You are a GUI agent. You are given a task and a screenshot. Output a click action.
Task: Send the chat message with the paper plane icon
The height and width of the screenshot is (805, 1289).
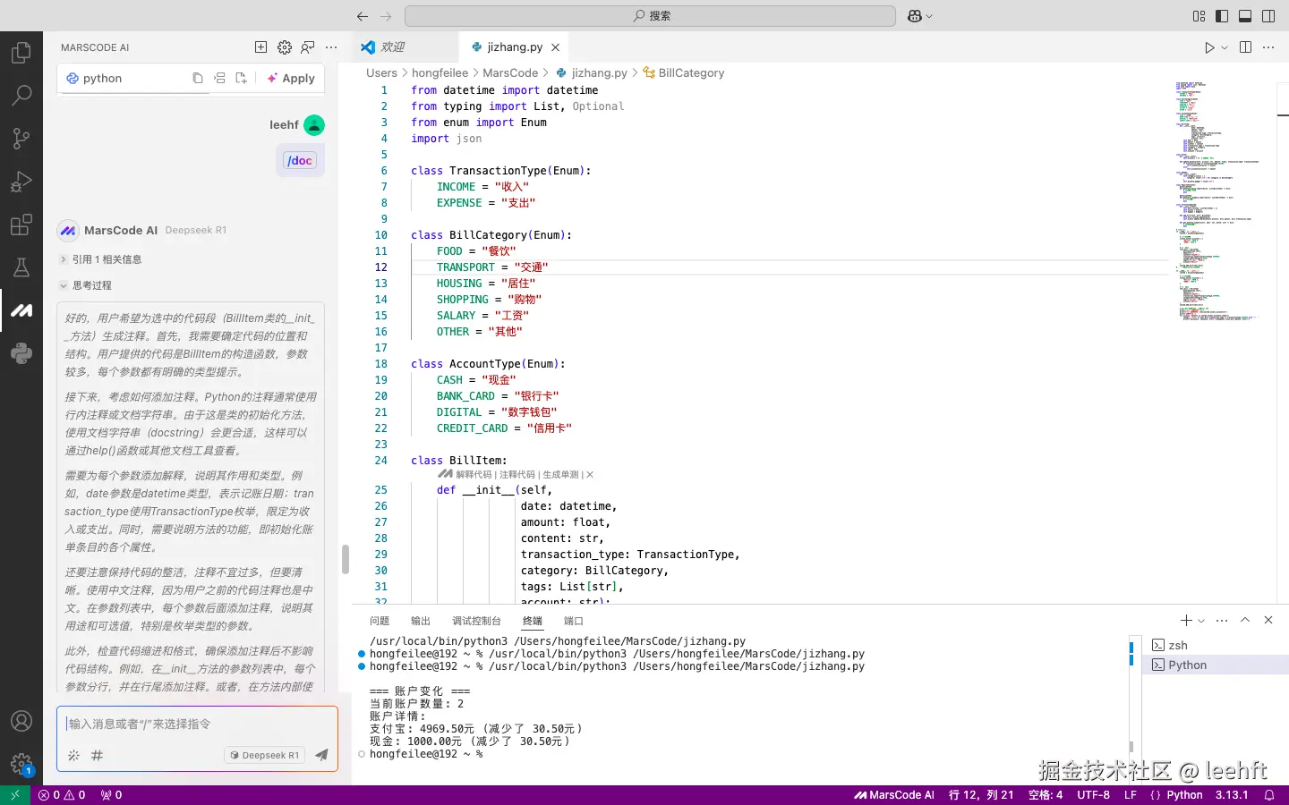click(320, 754)
